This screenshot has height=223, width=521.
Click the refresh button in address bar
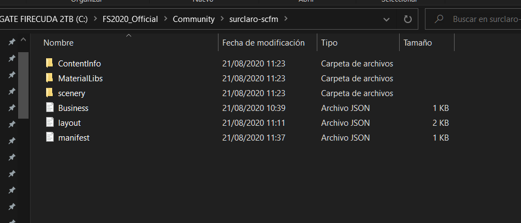(407, 19)
